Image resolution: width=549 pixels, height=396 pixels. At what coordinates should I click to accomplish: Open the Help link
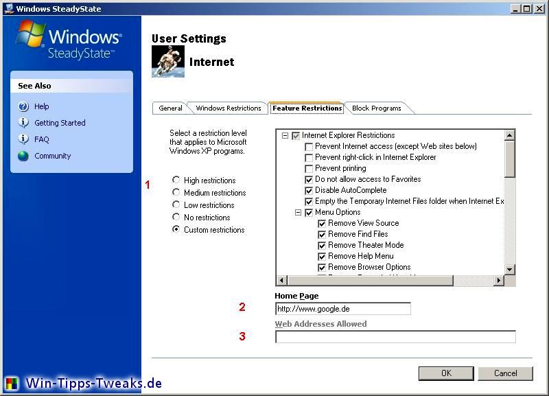pyautogui.click(x=42, y=106)
